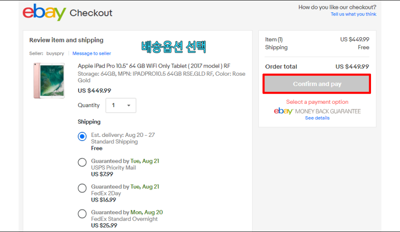Open See details guarantee link
The width and height of the screenshot is (400, 232).
pos(317,118)
